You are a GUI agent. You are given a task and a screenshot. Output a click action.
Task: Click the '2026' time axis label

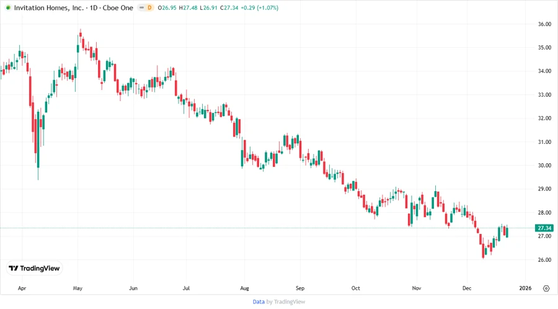pyautogui.click(x=525, y=288)
